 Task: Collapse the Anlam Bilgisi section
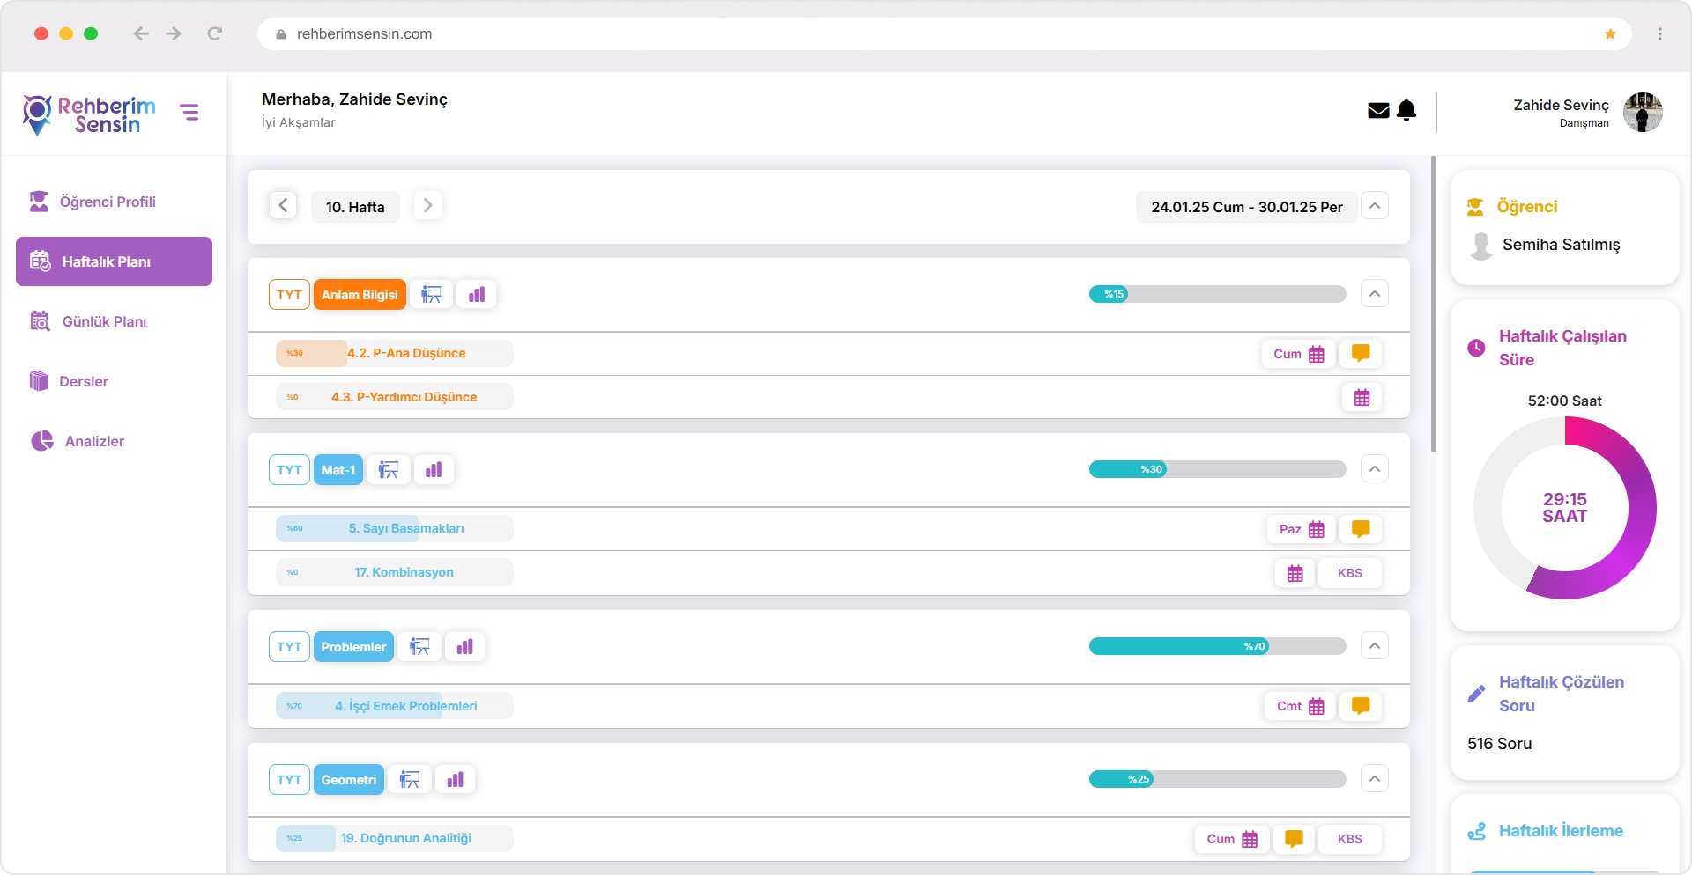1375,294
